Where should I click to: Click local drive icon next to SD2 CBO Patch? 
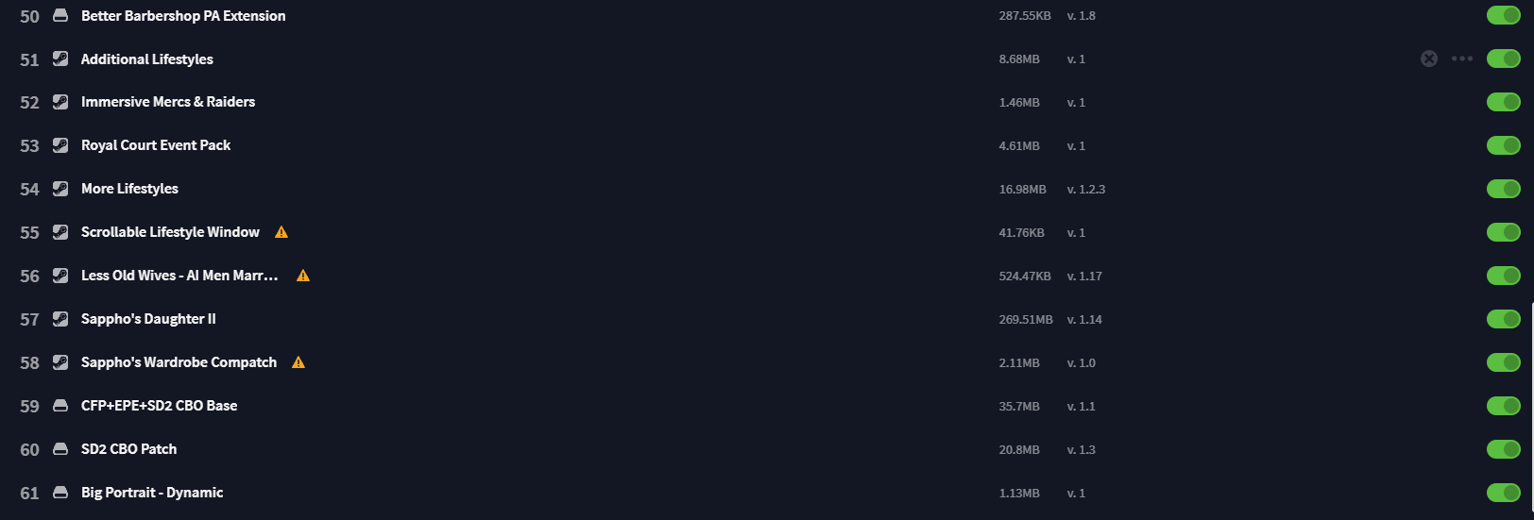[60, 449]
